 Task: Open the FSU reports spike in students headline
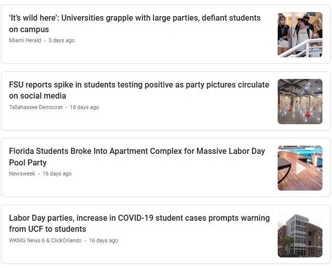click(139, 90)
